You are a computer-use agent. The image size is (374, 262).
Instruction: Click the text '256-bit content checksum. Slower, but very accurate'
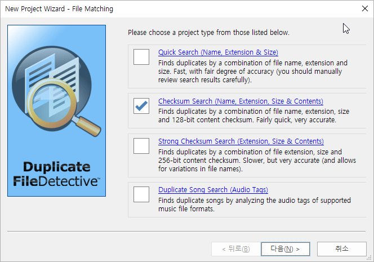[x=238, y=161]
